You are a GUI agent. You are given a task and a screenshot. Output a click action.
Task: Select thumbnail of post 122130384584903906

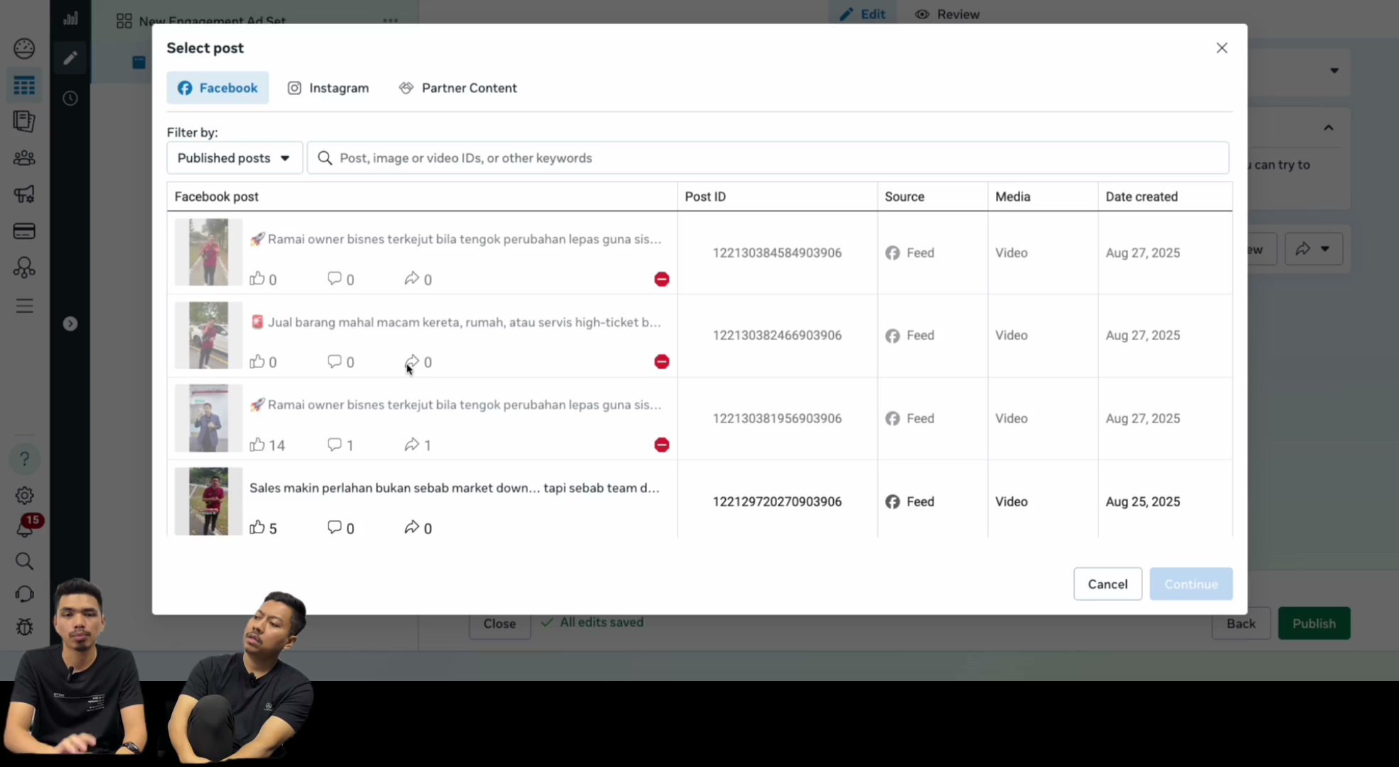[208, 252]
